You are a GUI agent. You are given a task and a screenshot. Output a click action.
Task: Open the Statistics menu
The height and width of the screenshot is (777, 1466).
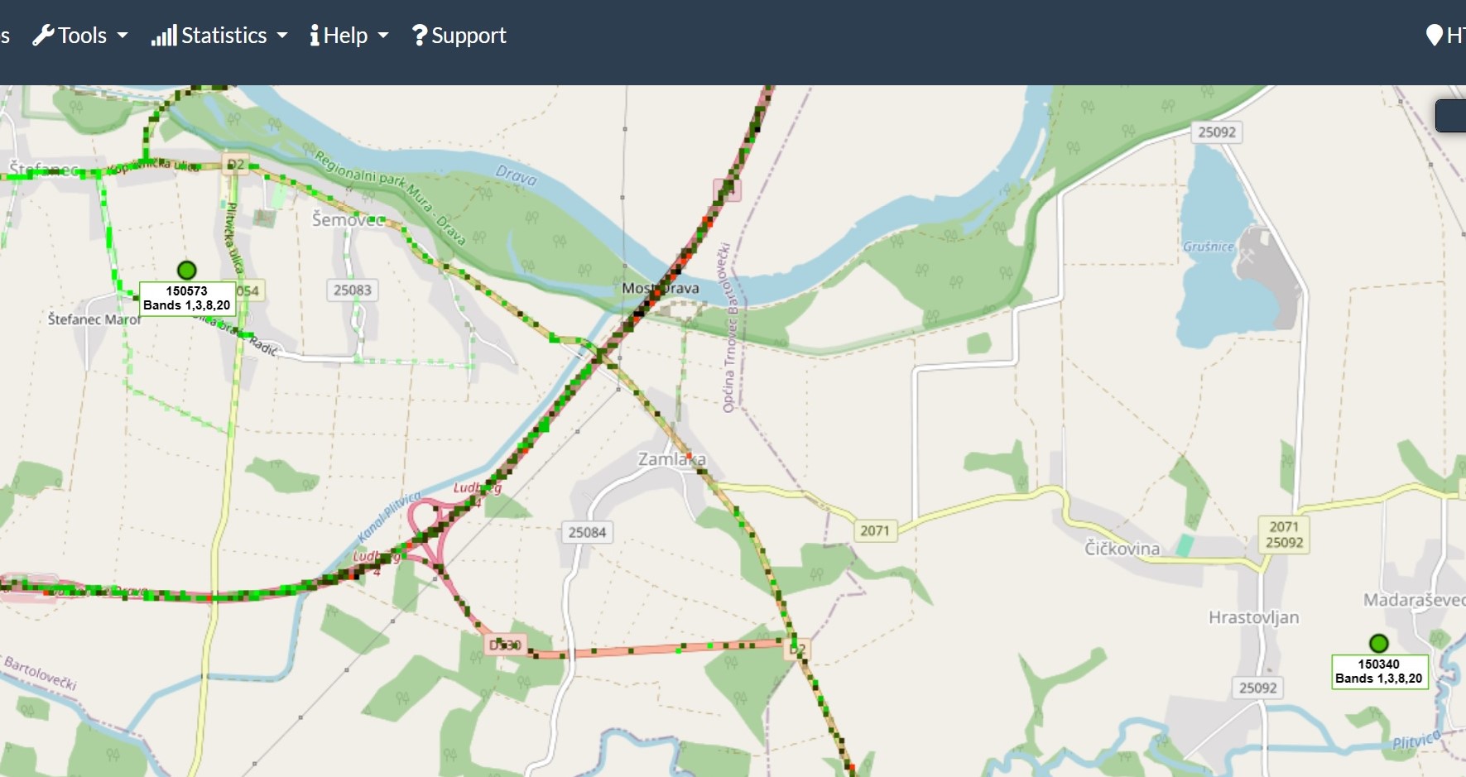click(219, 36)
